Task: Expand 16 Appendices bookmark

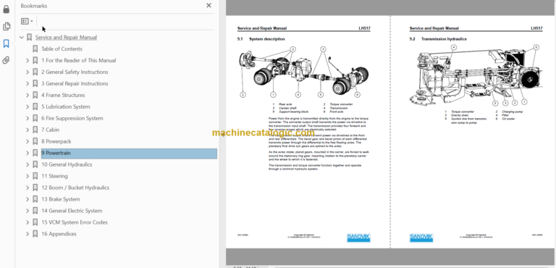Action: click(x=28, y=234)
